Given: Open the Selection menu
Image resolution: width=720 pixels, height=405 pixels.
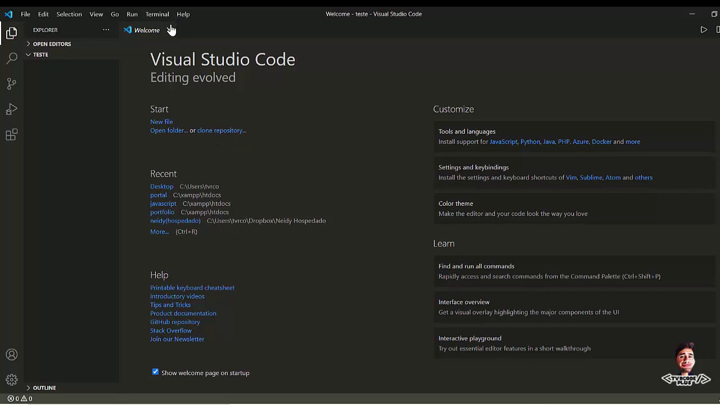Looking at the screenshot, I should (69, 14).
